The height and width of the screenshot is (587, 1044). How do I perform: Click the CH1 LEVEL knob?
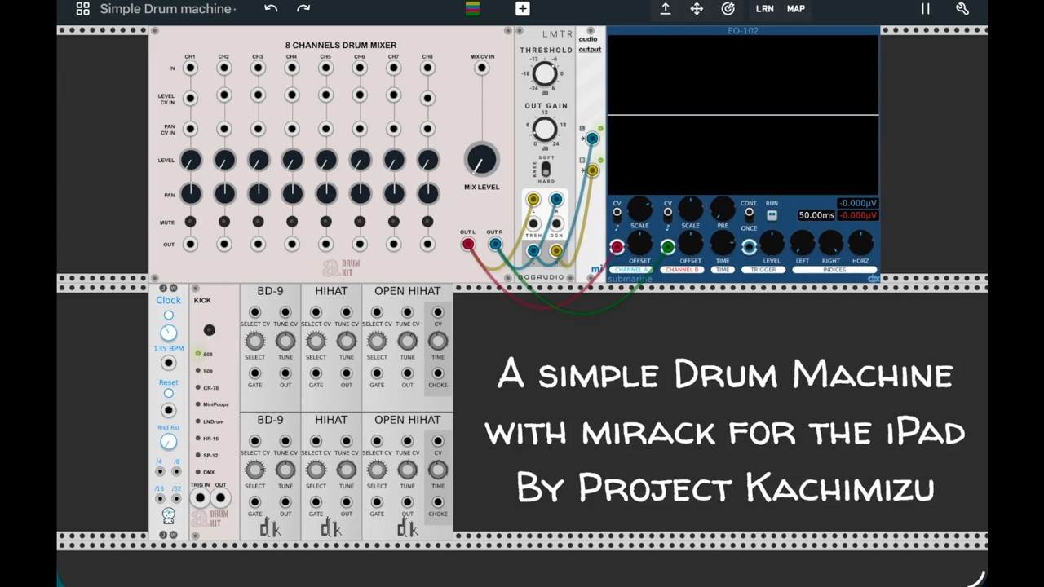pyautogui.click(x=190, y=161)
